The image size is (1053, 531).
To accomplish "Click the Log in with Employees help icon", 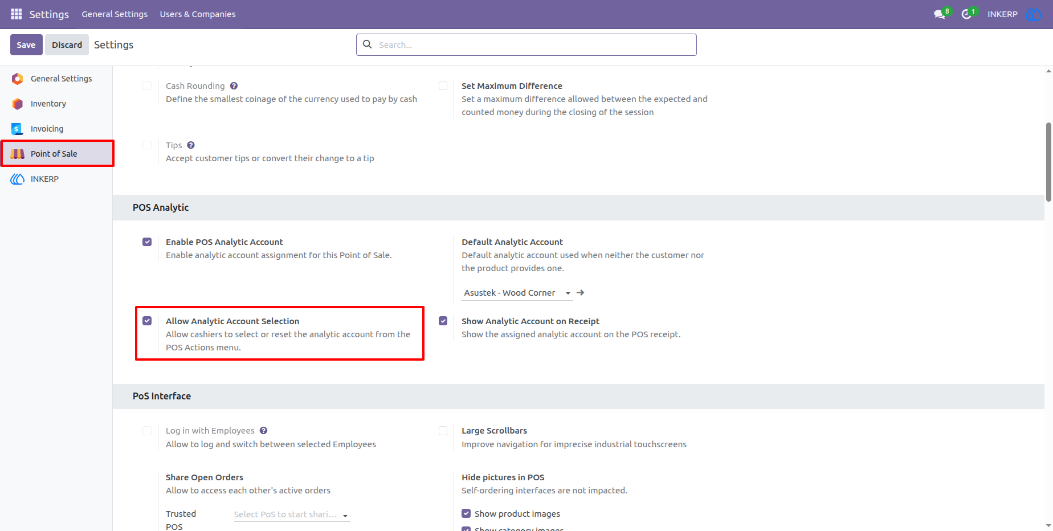I will [x=263, y=431].
